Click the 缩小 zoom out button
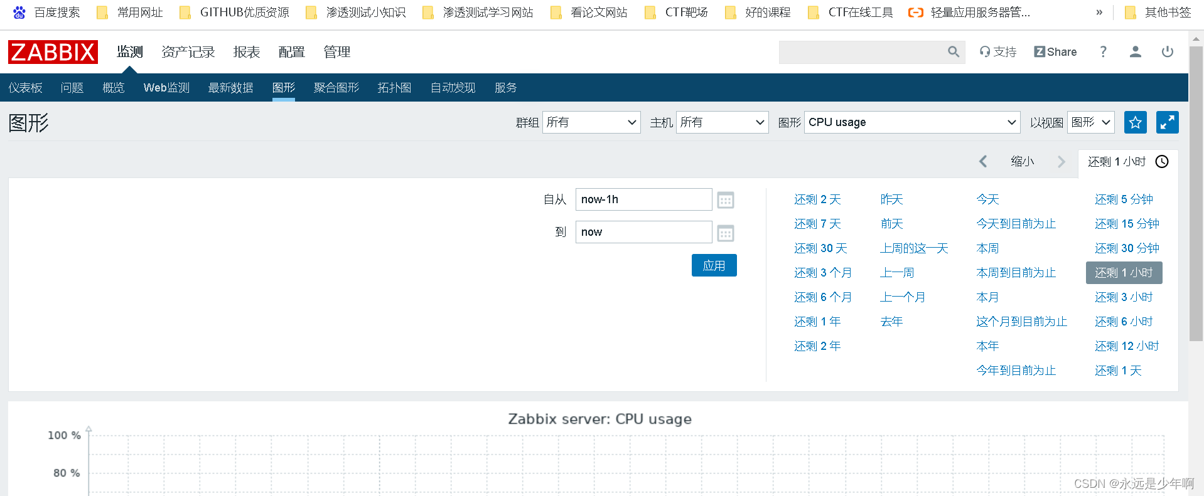1204x496 pixels. (1023, 162)
